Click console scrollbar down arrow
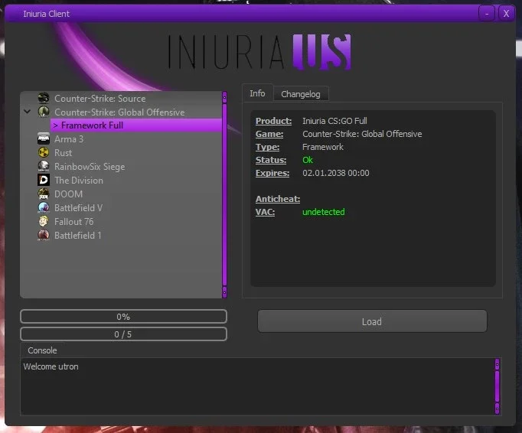Screen dimensions: 522x433 [497, 408]
